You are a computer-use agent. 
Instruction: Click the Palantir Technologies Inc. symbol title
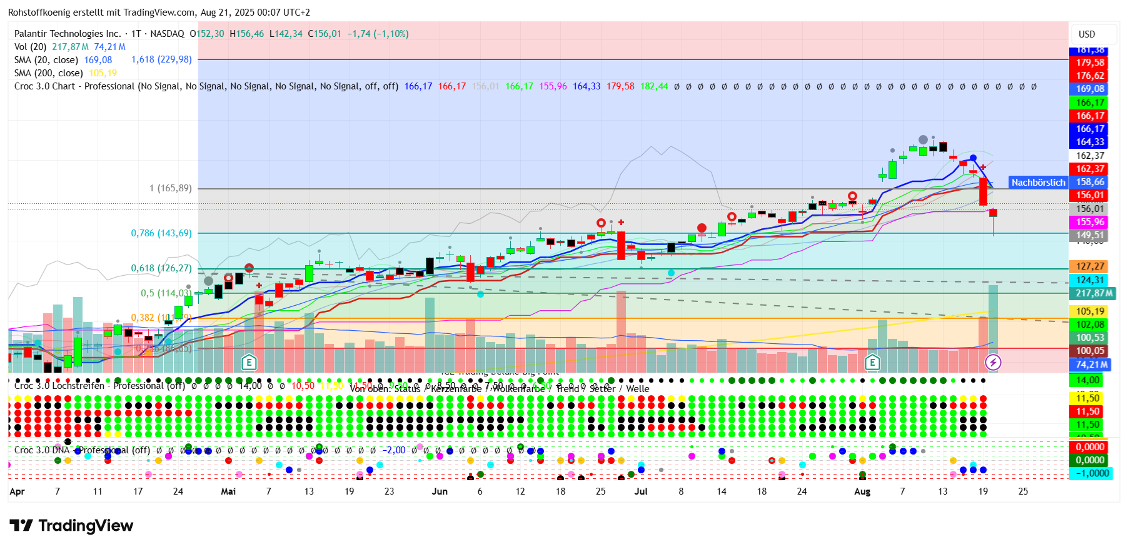(x=68, y=34)
